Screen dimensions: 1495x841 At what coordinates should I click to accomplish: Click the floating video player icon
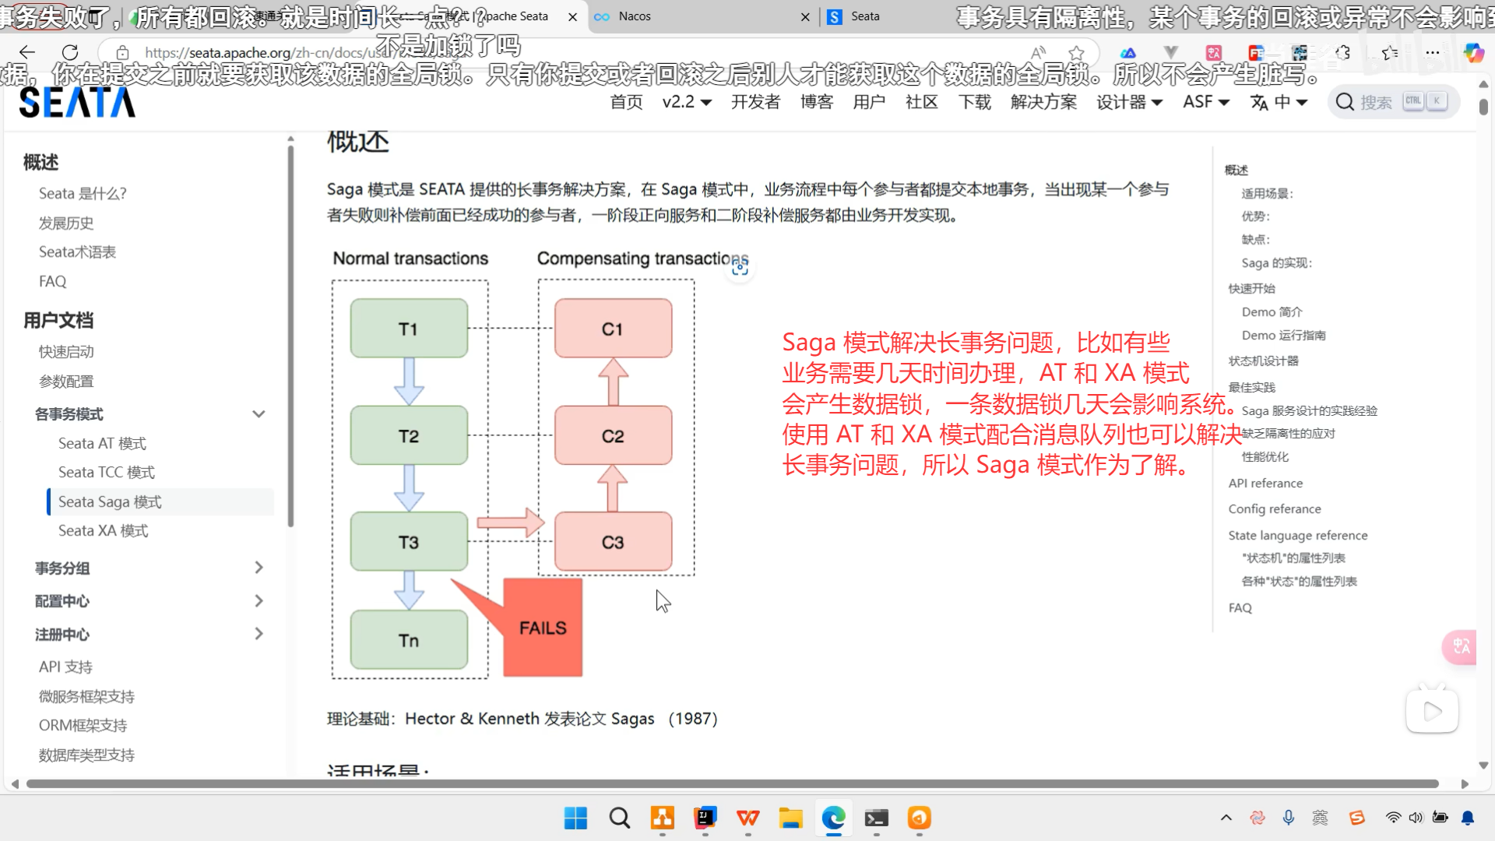click(1431, 711)
